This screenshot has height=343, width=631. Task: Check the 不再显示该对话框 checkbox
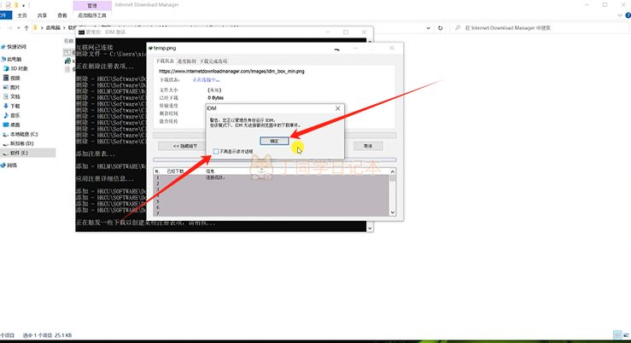[x=216, y=152]
